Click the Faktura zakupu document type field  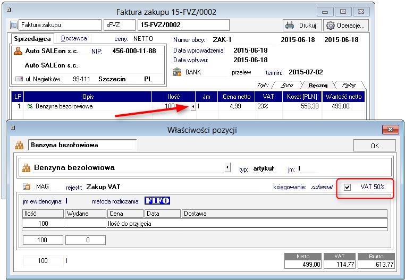click(60, 25)
